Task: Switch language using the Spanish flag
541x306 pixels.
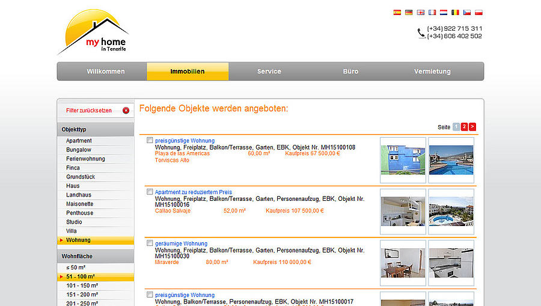Action: click(397, 12)
